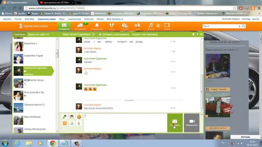Open the Chrome menu hamburger icon

(x=259, y=8)
